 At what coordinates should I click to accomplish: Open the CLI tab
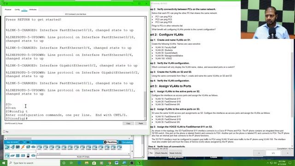pos(24,9)
